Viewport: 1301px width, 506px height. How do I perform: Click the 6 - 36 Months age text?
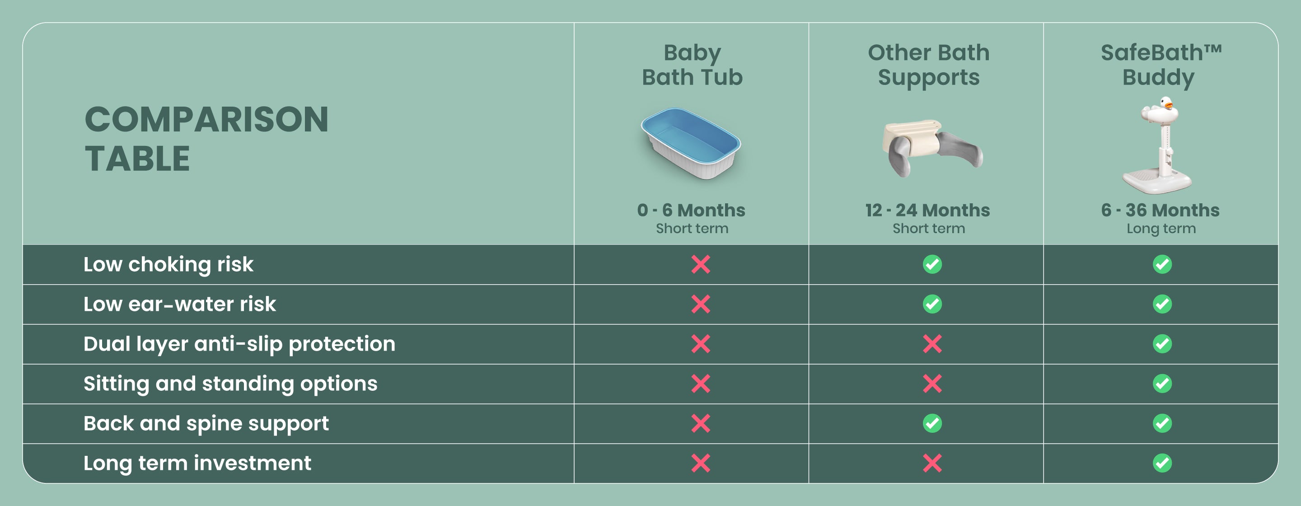pyautogui.click(x=1160, y=210)
